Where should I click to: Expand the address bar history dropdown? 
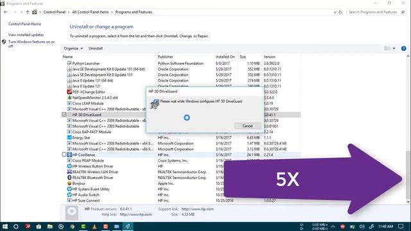click(335, 12)
